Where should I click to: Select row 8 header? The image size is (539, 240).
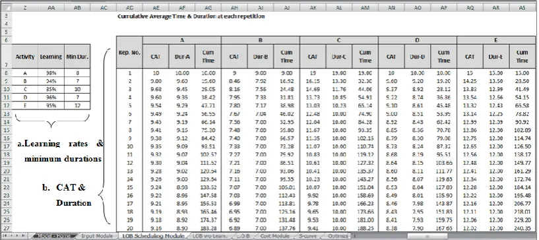6,73
